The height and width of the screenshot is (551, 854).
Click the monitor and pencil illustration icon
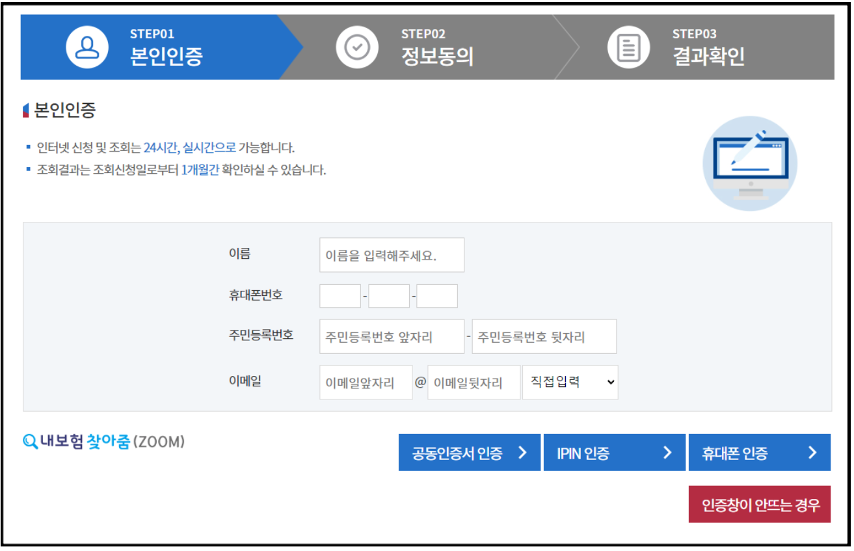click(750, 163)
